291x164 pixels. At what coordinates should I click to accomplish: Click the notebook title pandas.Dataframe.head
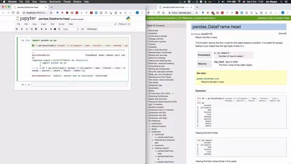[x=54, y=19]
